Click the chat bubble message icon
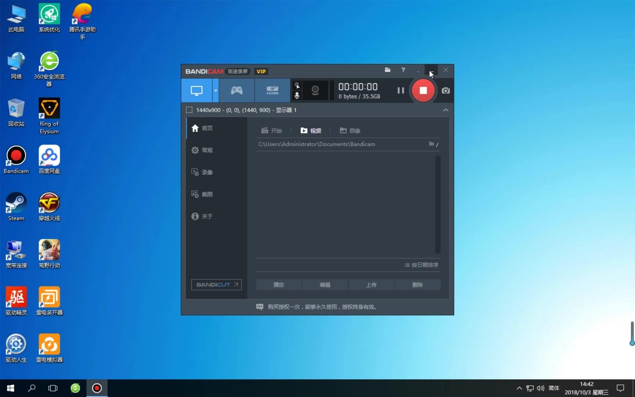The width and height of the screenshot is (635, 397). (x=259, y=307)
